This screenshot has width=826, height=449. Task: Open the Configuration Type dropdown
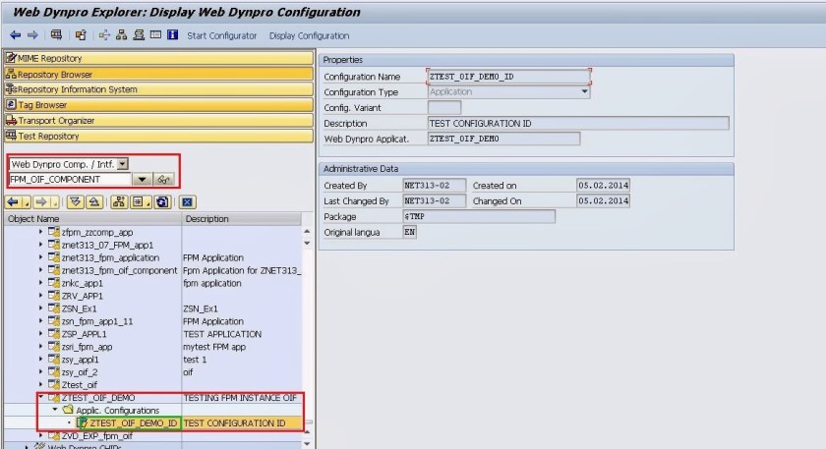pos(584,91)
